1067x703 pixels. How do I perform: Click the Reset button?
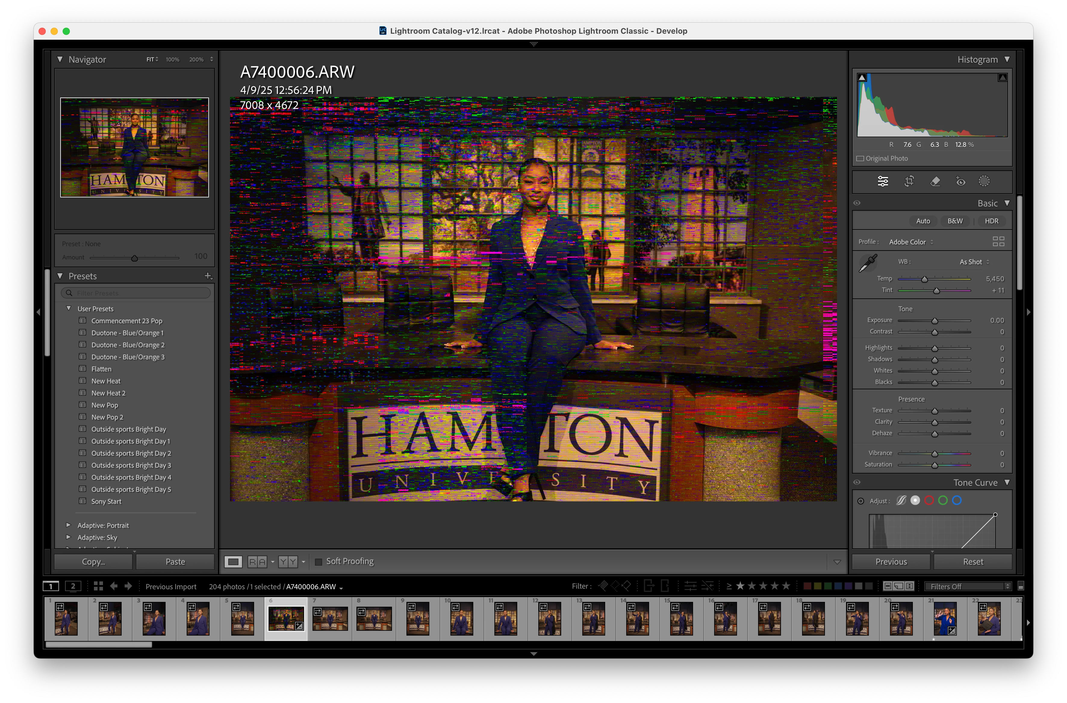(x=972, y=562)
